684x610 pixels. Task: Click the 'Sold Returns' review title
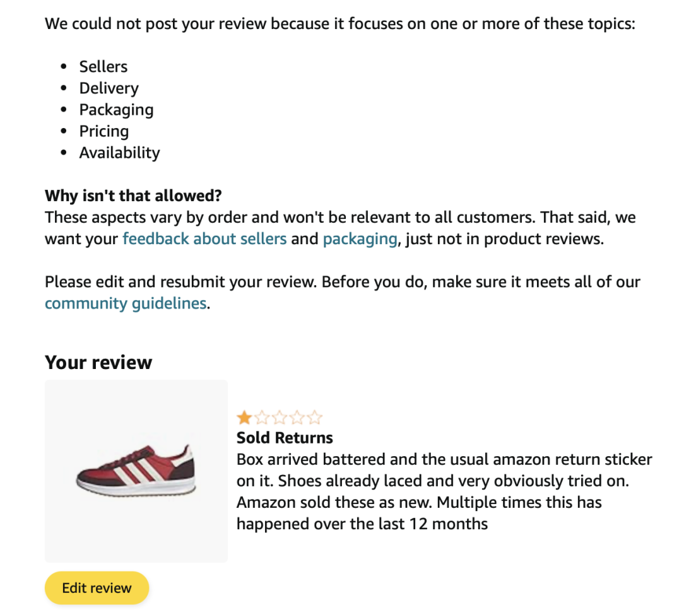click(285, 438)
